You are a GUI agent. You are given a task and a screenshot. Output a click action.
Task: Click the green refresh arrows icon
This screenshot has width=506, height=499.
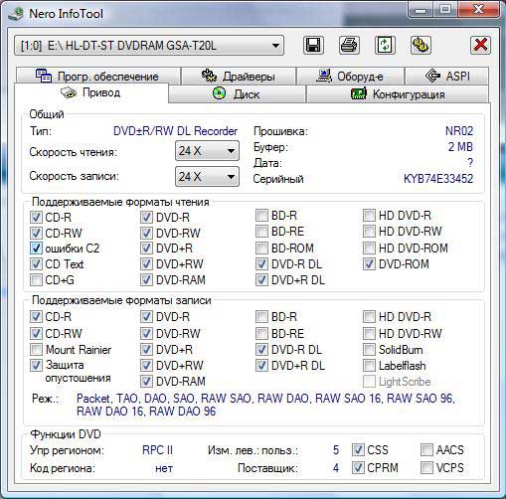pyautogui.click(x=385, y=45)
